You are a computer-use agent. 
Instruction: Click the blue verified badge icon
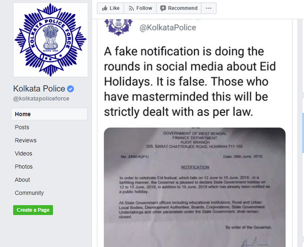coord(70,89)
